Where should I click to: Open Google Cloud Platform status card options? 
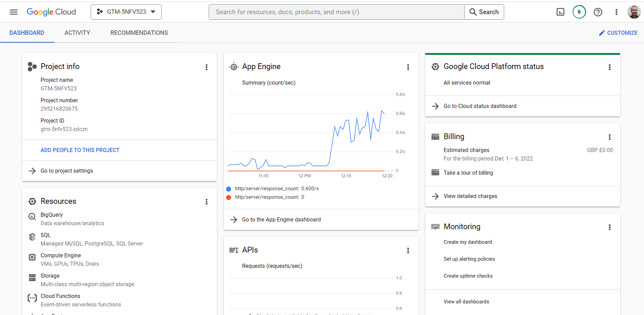tap(609, 67)
